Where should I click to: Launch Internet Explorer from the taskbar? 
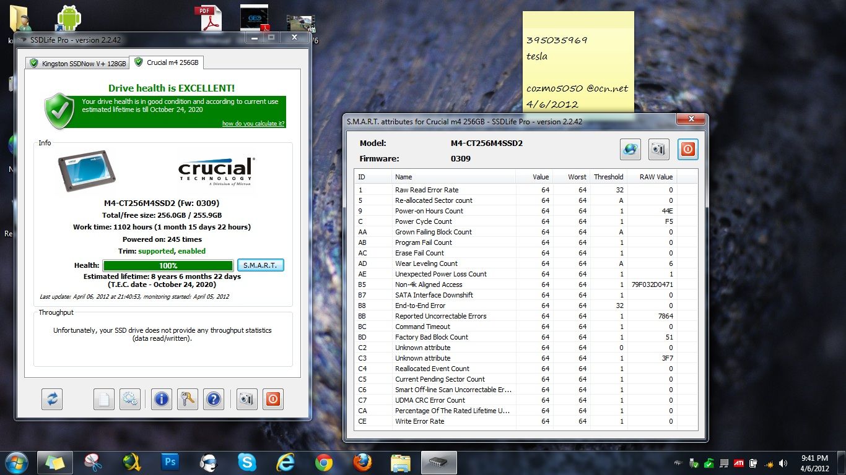tap(285, 463)
